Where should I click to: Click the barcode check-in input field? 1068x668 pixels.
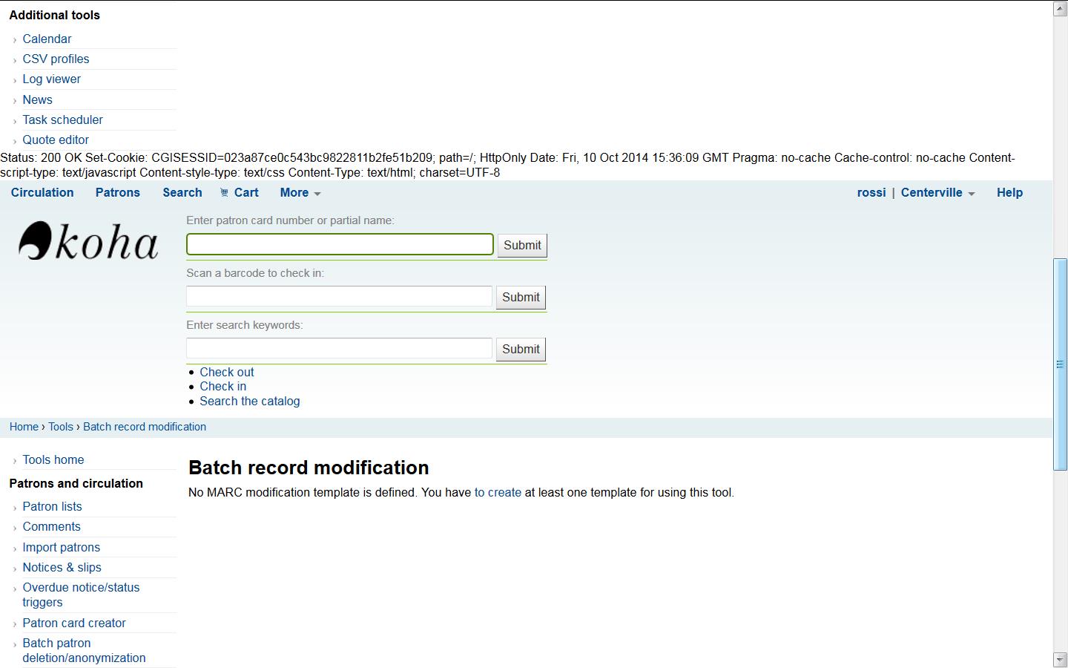339,296
